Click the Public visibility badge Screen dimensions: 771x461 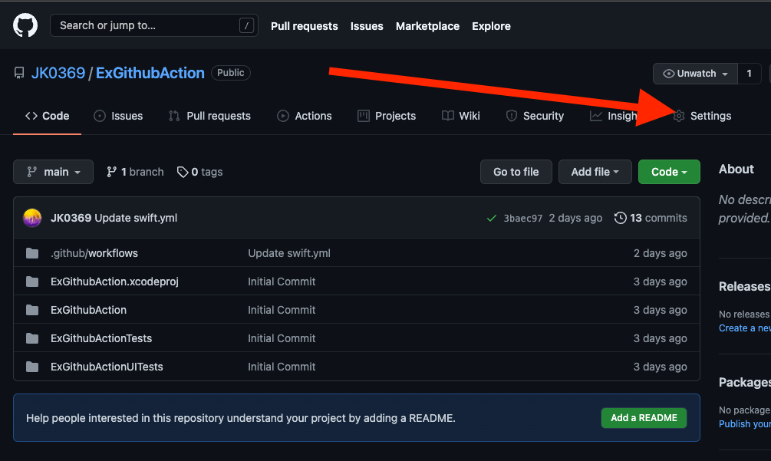[x=231, y=73]
